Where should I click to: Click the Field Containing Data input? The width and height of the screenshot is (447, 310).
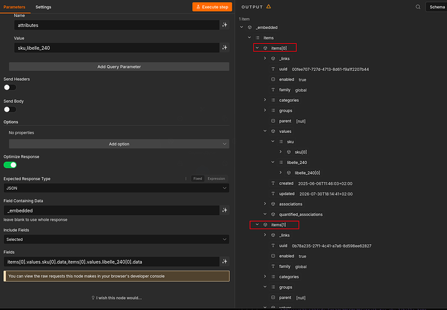coord(111,211)
